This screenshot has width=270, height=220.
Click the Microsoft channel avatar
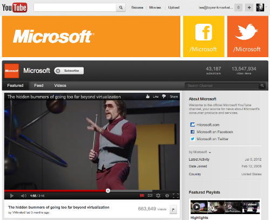tap(12, 71)
